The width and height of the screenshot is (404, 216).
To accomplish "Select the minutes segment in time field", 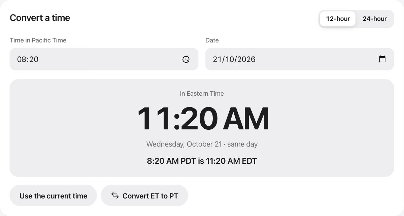I will (x=34, y=59).
